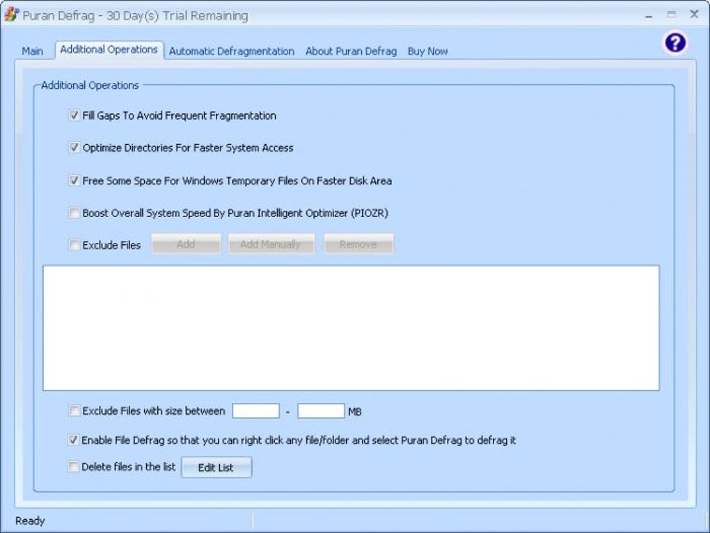Uncheck Fill Gaps To Avoid Frequent Fragmentation

(x=74, y=116)
